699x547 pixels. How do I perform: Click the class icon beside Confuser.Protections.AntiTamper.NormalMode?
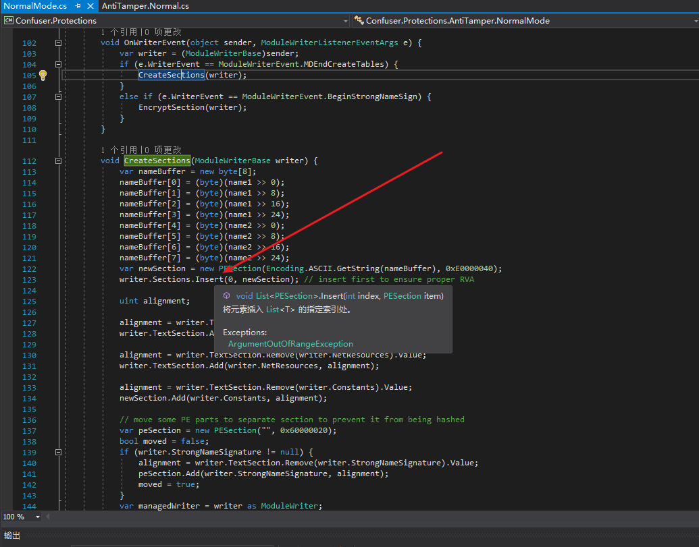[x=359, y=21]
